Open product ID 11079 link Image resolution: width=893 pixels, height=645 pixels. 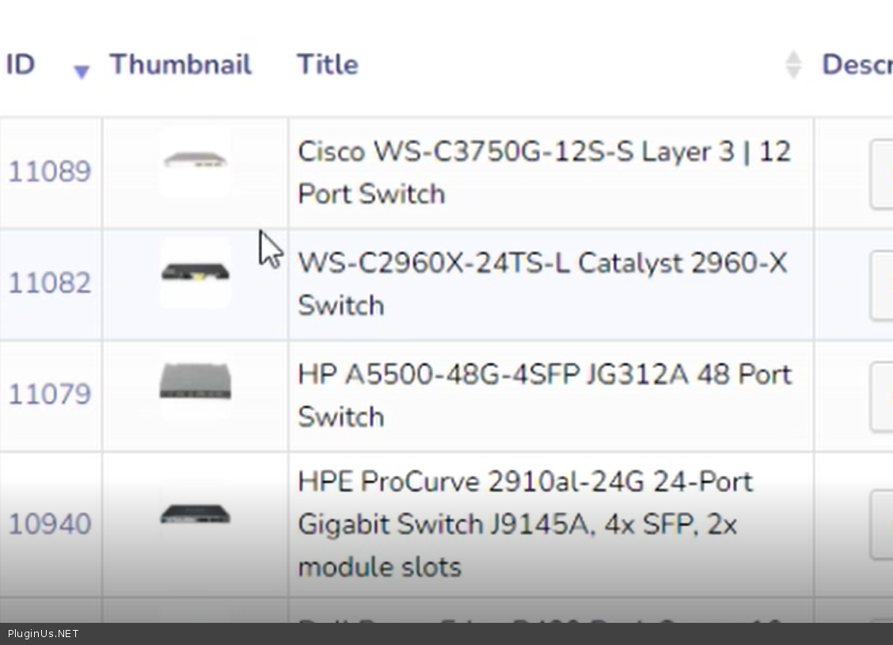[x=49, y=394]
